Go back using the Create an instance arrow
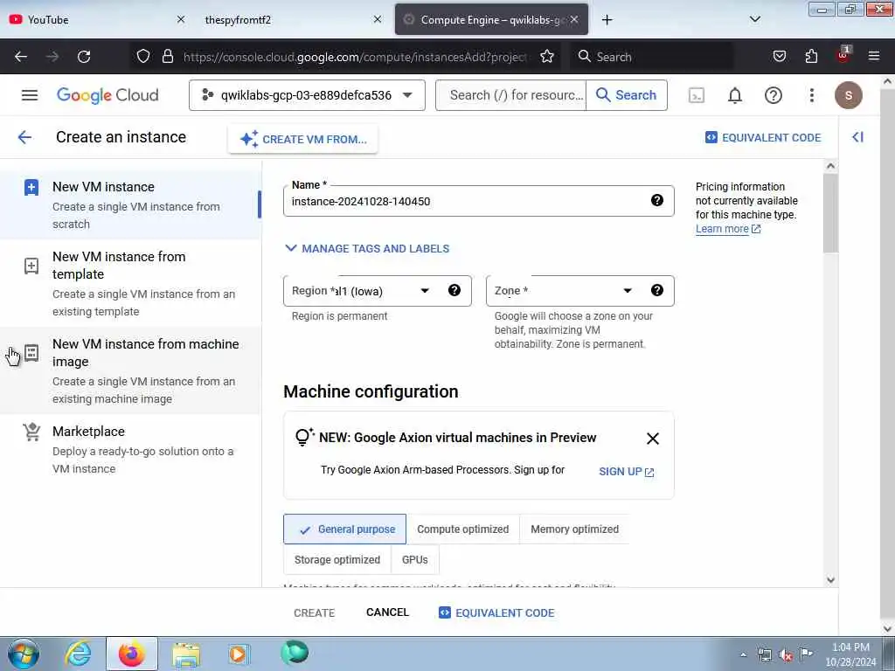 tap(24, 137)
